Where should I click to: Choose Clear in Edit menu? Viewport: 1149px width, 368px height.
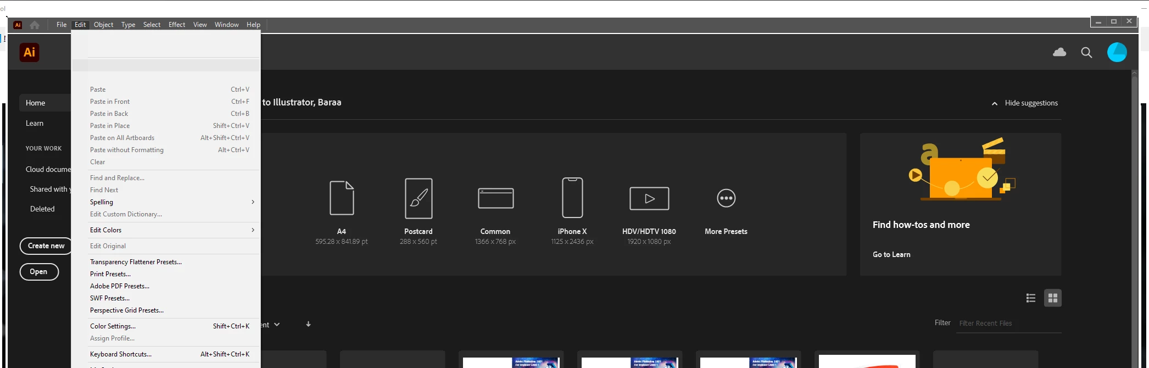click(166, 162)
